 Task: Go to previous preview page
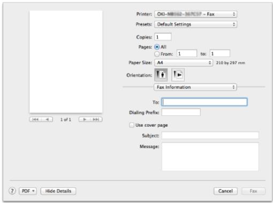tap(47, 119)
